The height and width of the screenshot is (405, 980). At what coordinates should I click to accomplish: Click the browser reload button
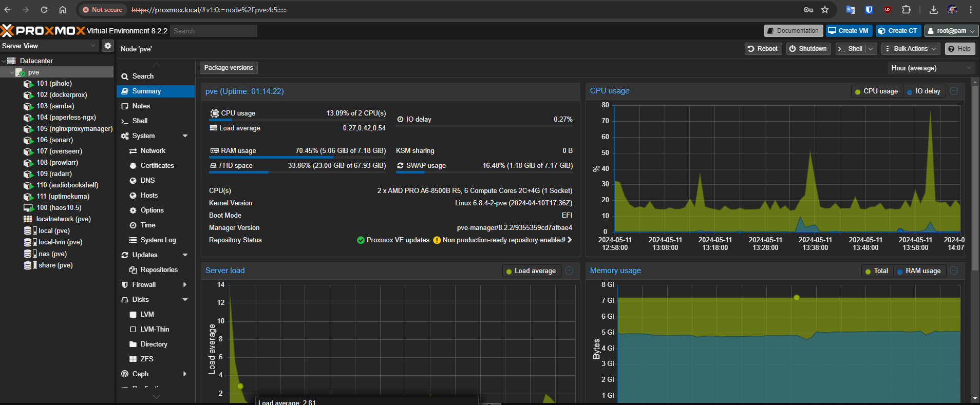tap(44, 10)
